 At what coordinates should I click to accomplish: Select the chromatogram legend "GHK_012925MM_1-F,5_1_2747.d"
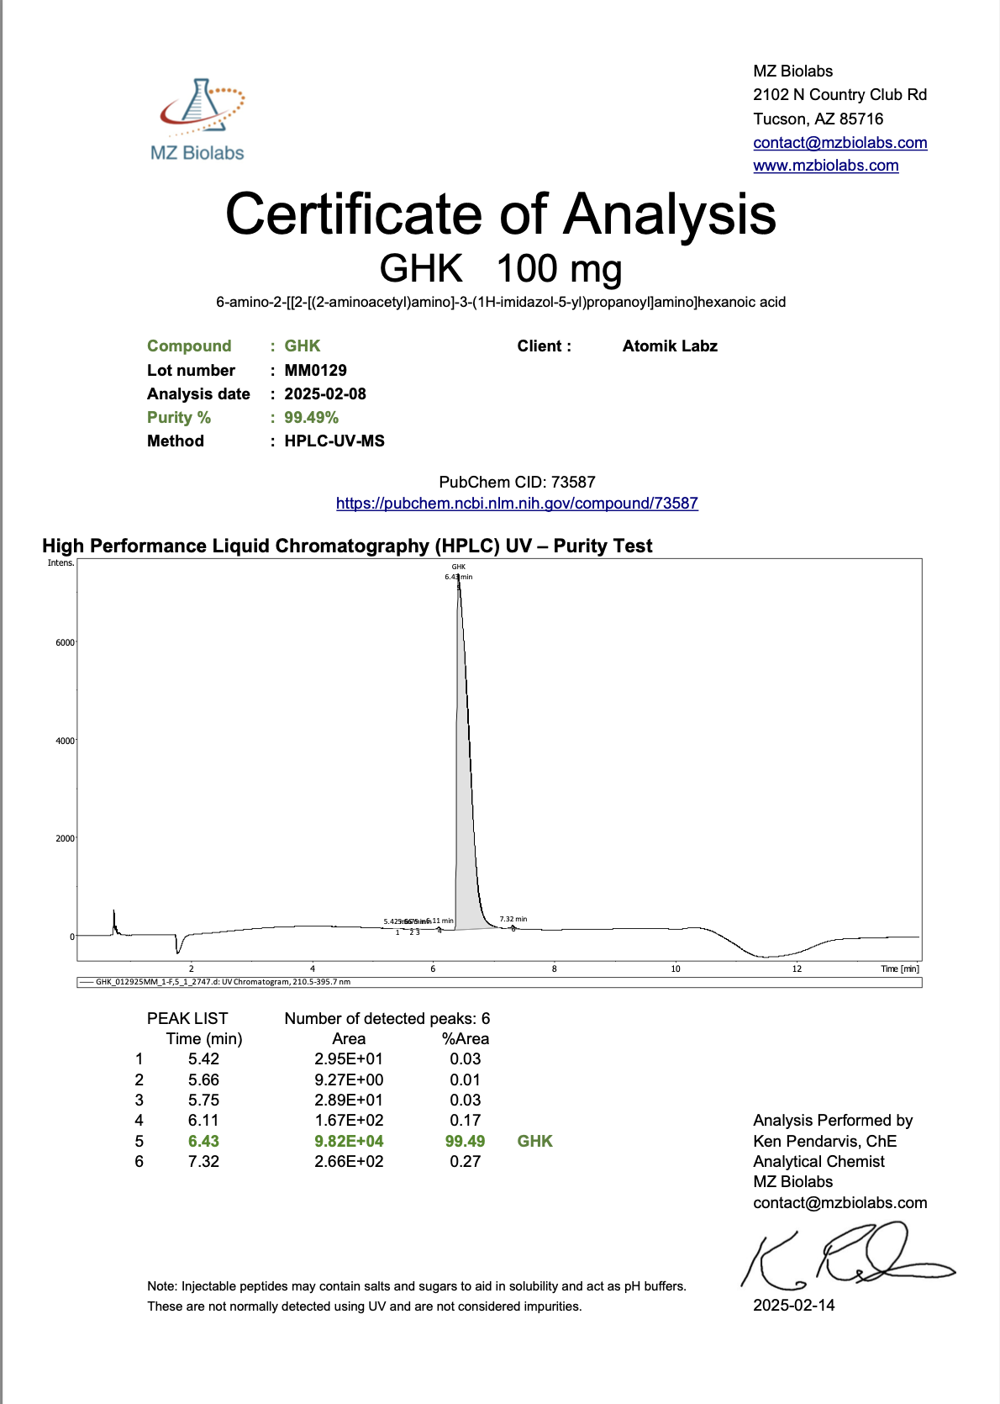pyautogui.click(x=223, y=981)
